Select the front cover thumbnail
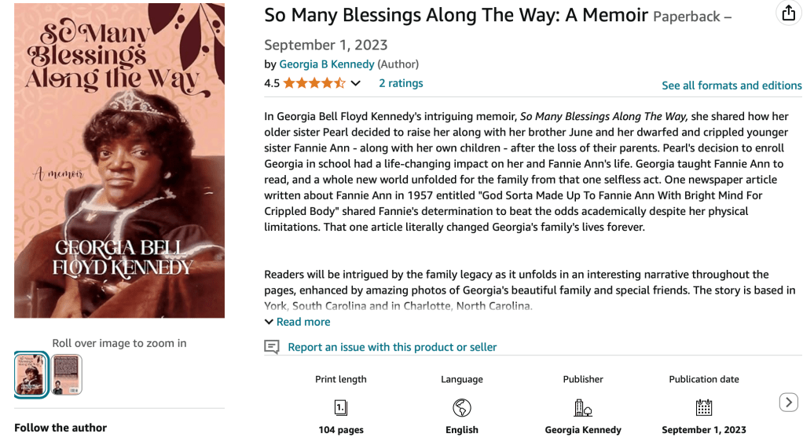 point(31,374)
